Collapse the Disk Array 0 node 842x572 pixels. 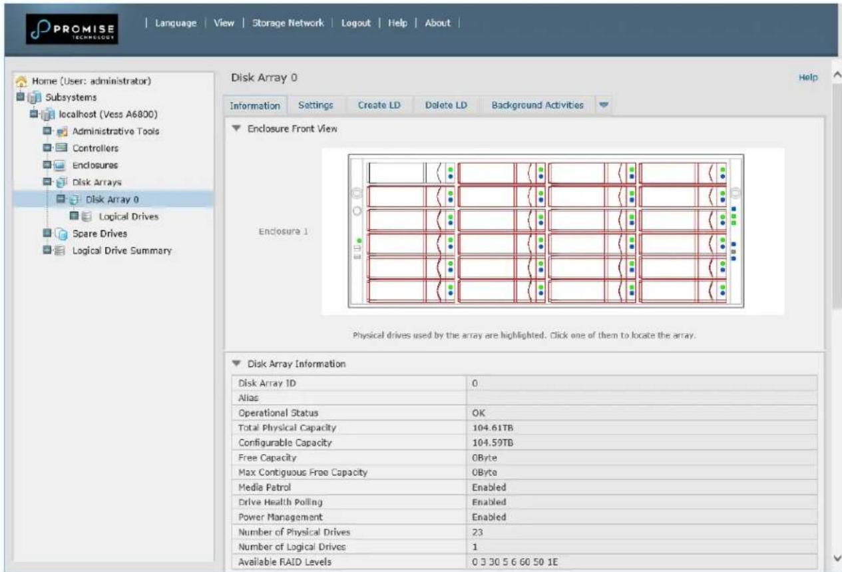pos(62,199)
